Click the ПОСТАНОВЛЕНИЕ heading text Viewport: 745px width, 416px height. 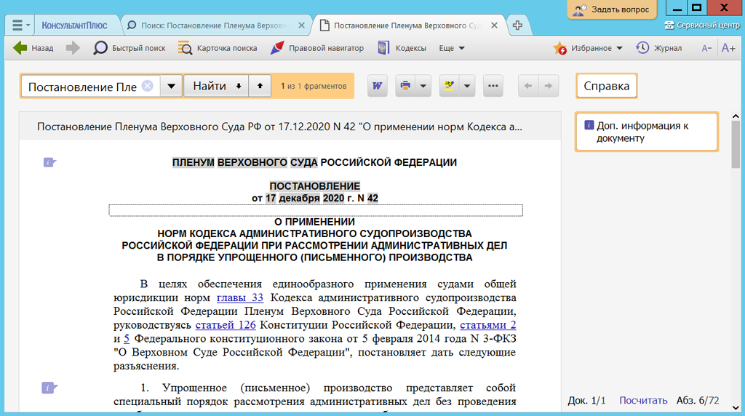point(315,186)
